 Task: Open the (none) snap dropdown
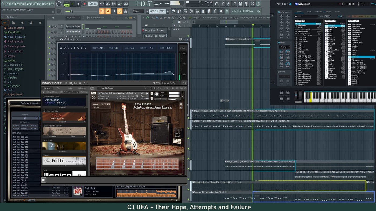(x=138, y=11)
